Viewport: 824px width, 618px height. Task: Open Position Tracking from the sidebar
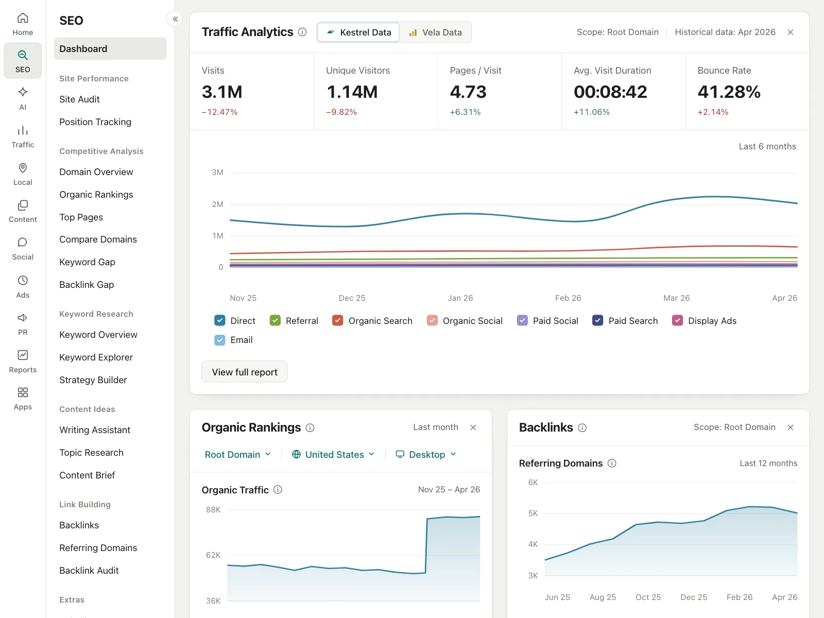tap(95, 122)
